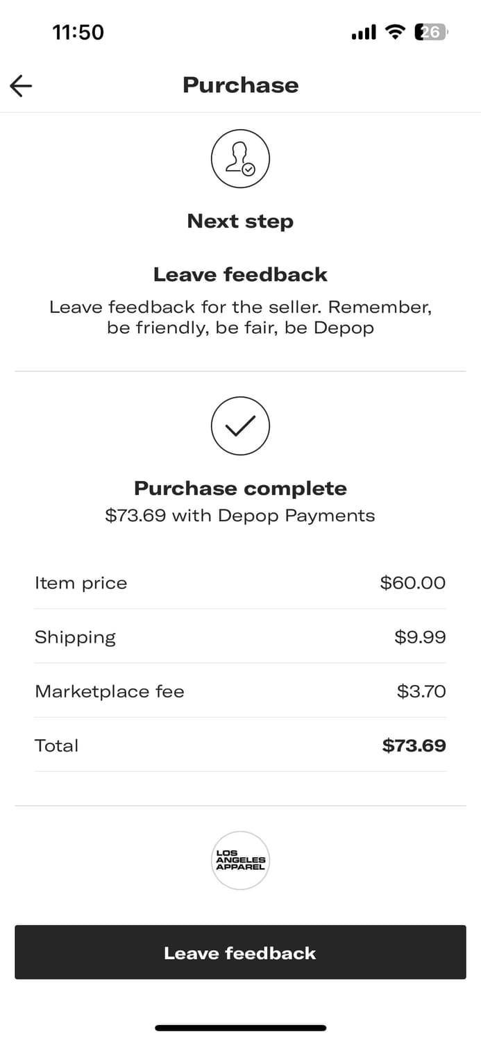Image resolution: width=481 pixels, height=1041 pixels.
Task: Select the Item price row
Action: click(240, 583)
